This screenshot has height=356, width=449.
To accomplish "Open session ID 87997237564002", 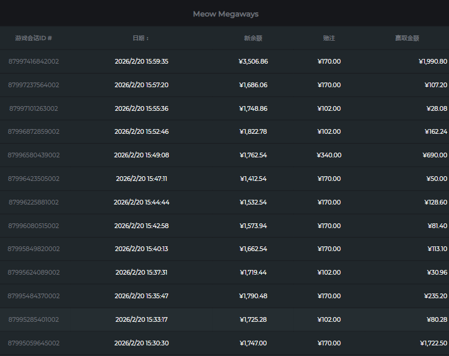I will click(x=34, y=85).
